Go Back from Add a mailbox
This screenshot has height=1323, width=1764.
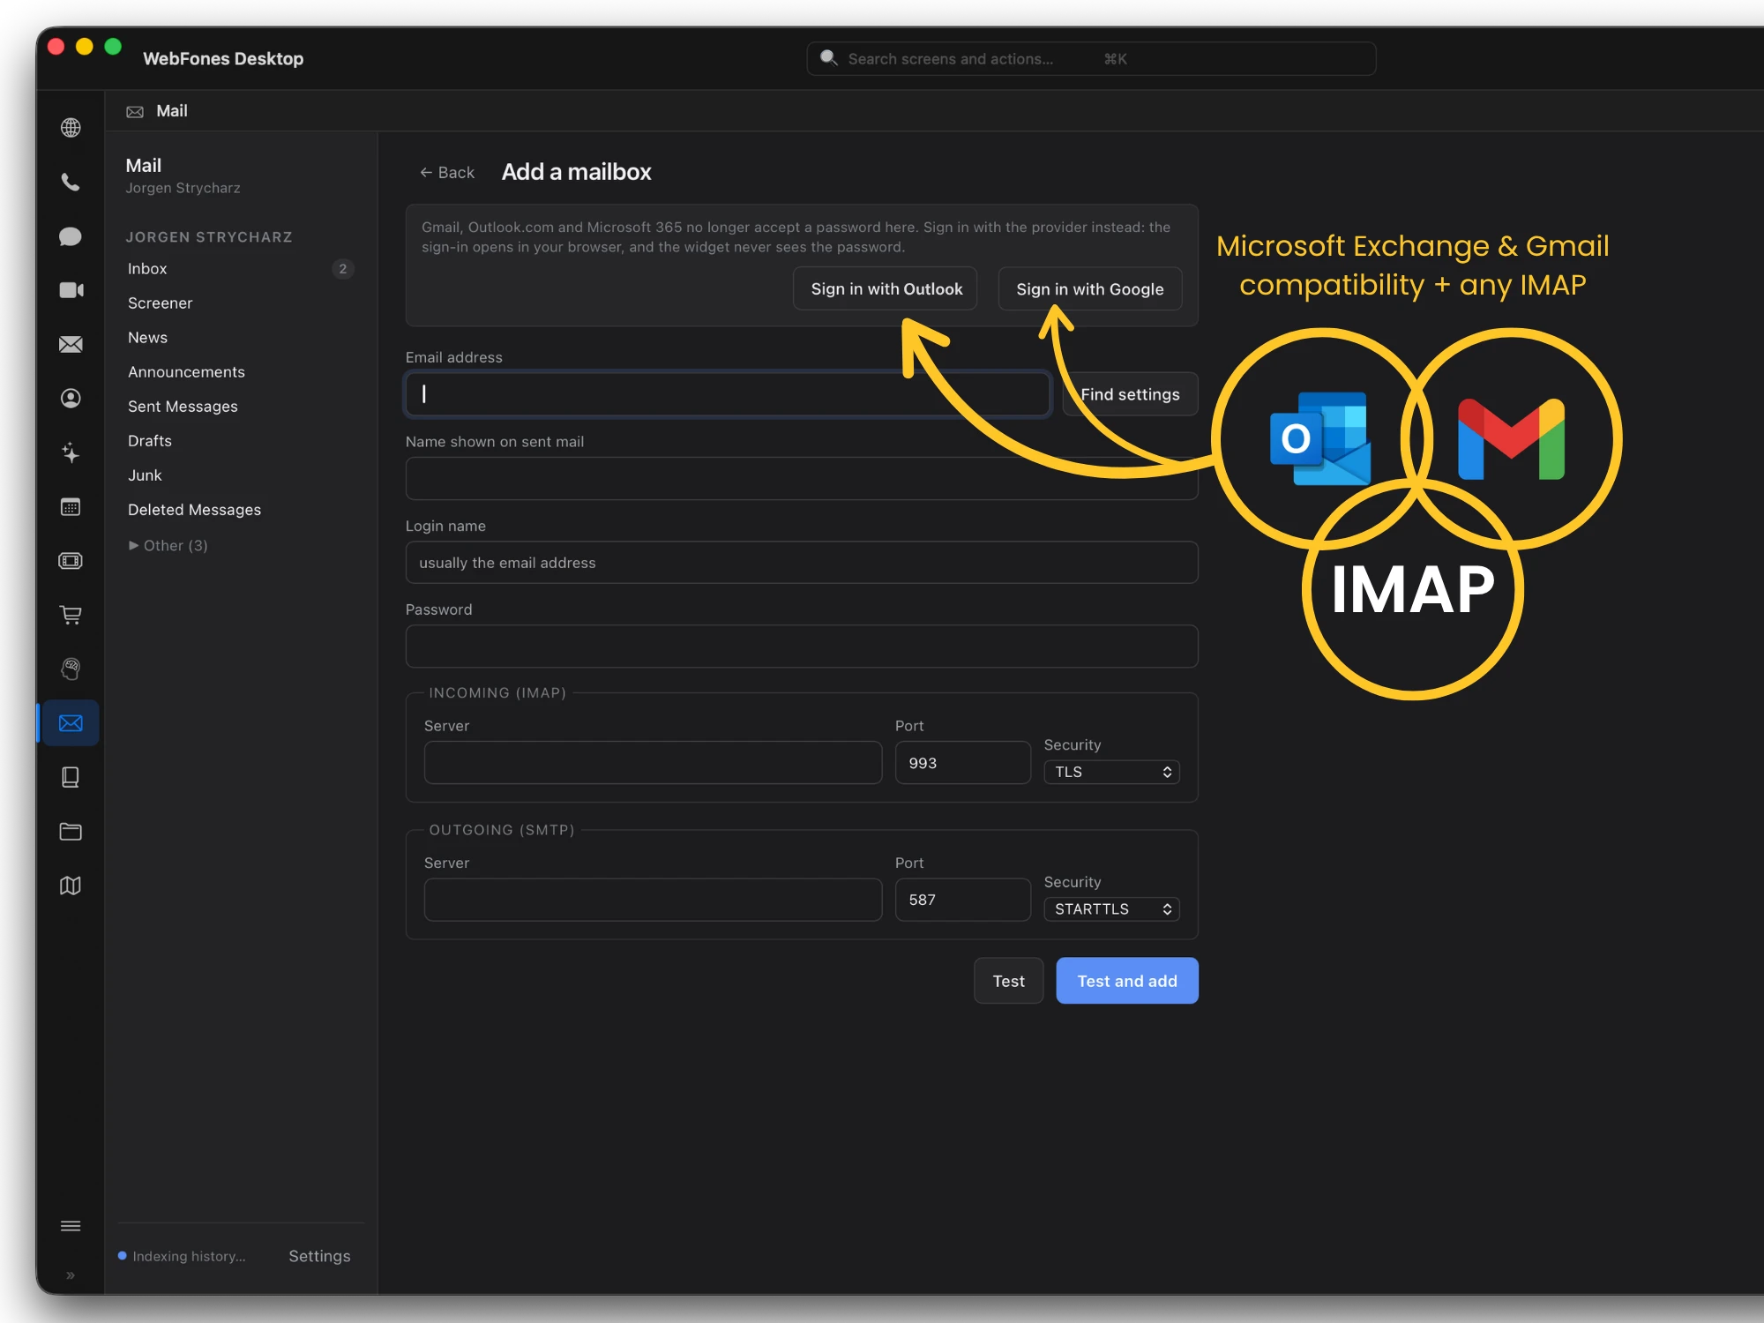[447, 172]
